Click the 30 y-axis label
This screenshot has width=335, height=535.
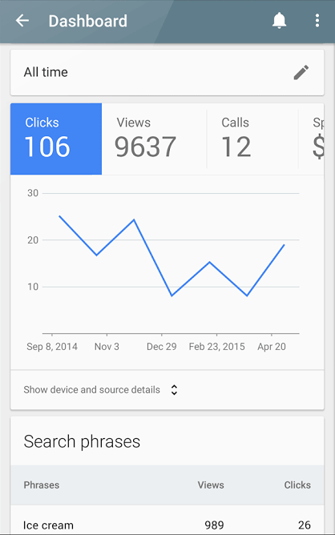[33, 193]
